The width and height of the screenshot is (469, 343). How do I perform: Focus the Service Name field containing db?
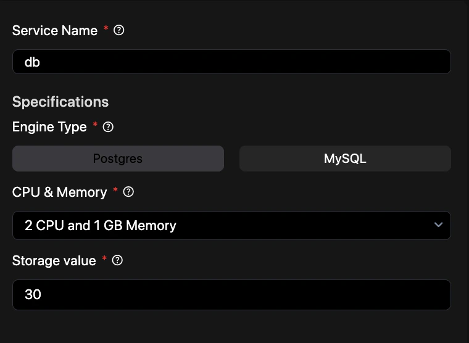click(231, 62)
